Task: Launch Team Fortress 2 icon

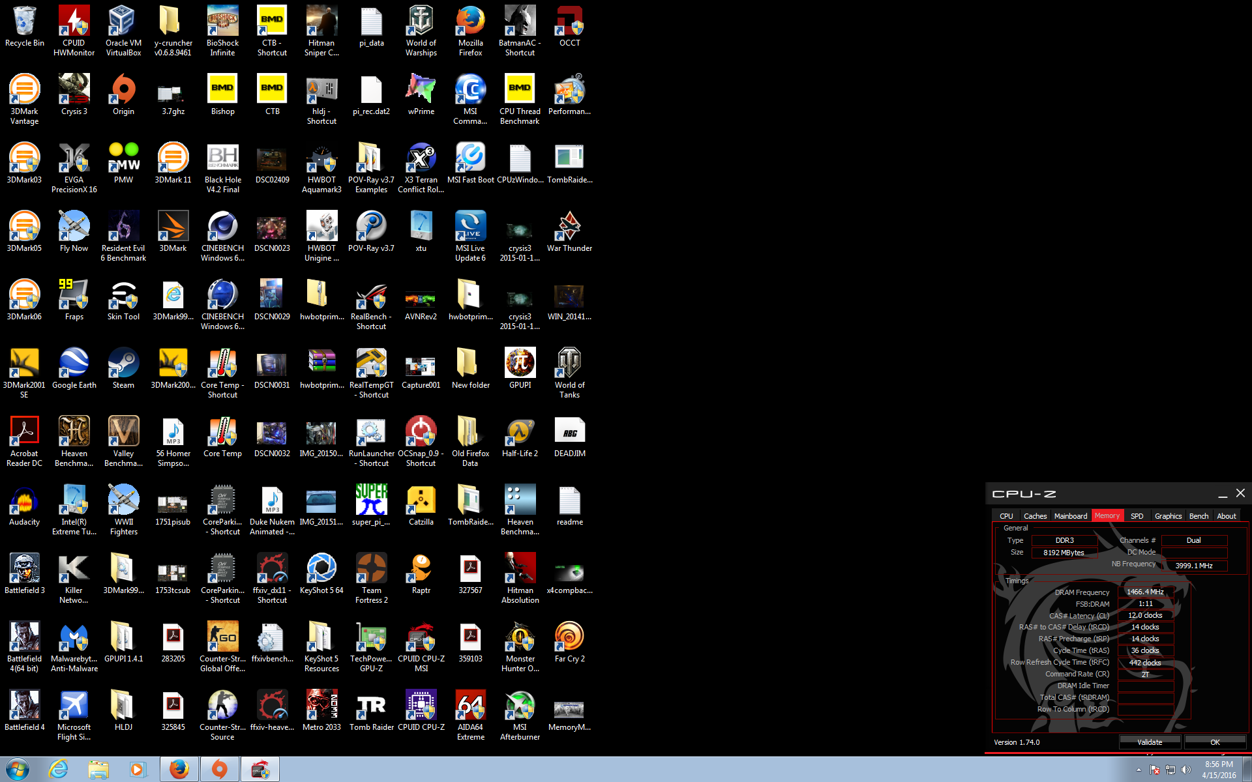Action: 371,578
